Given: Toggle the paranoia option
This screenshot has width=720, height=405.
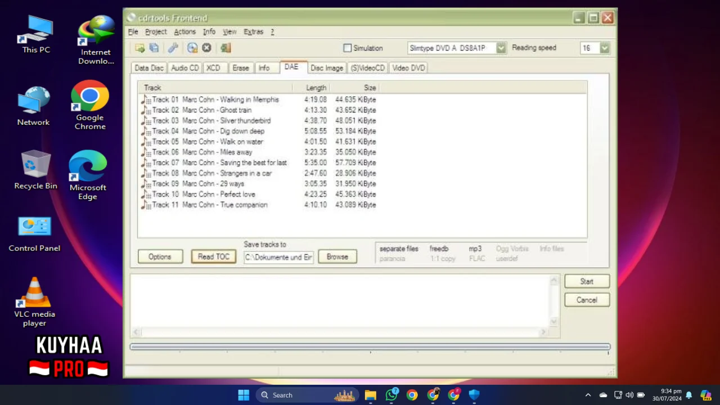Looking at the screenshot, I should 392,259.
